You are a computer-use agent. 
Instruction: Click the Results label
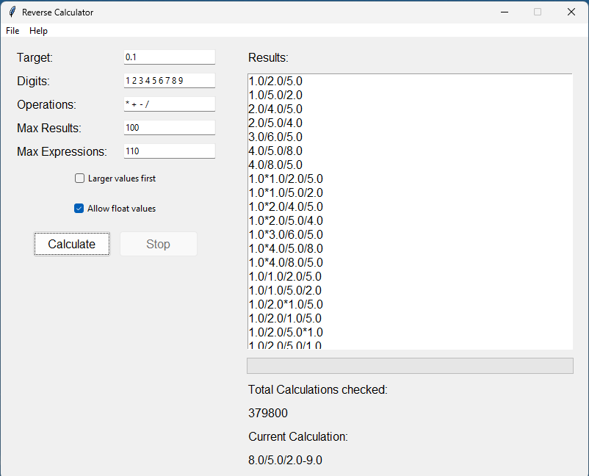(268, 57)
